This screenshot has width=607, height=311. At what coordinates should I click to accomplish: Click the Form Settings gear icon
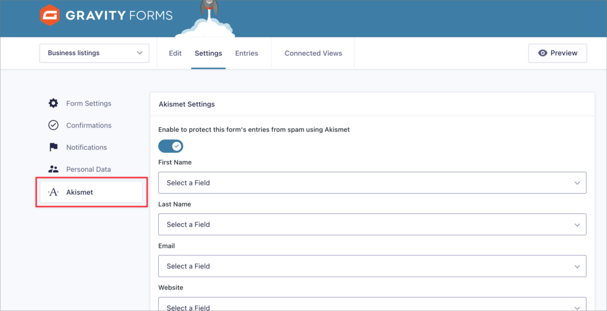(53, 103)
